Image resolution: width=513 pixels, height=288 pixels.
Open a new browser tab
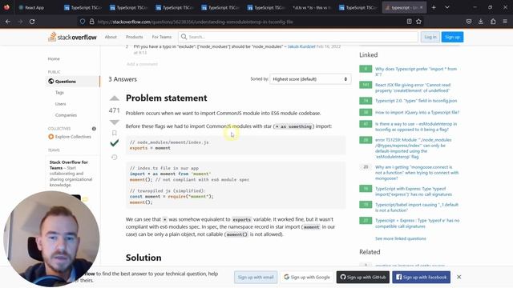434,7
